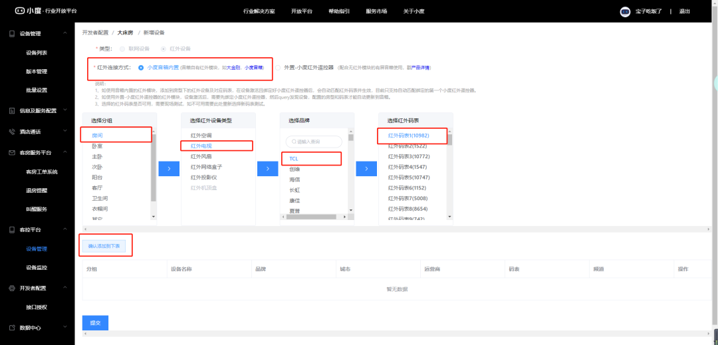718x345 pixels.
Task: Open 批量设置 in sidebar
Action: click(37, 90)
